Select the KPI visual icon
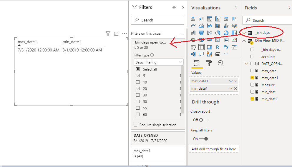The width and height of the screenshot is (292, 167). [x=234, y=40]
